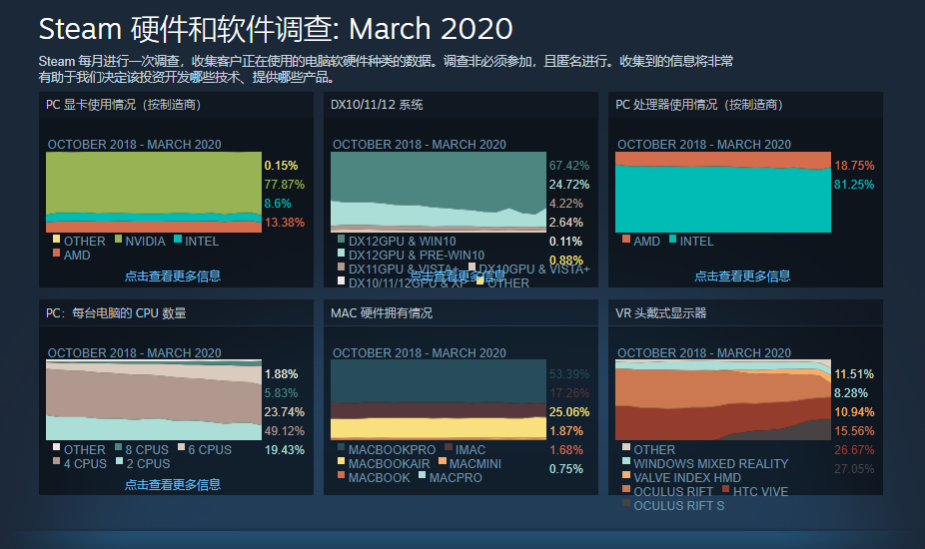Click the Mac hardware ownership area chart
The image size is (925, 549).
pyautogui.click(x=439, y=399)
